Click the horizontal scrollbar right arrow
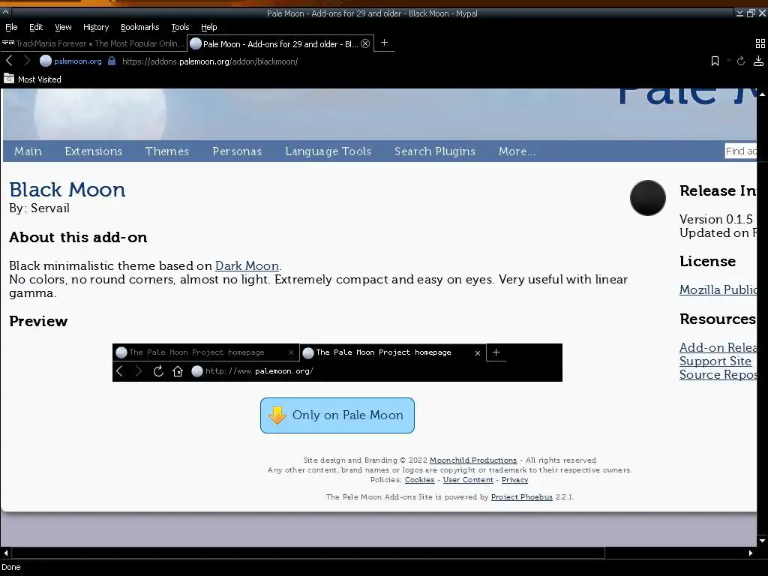The height and width of the screenshot is (576, 768). (x=750, y=553)
